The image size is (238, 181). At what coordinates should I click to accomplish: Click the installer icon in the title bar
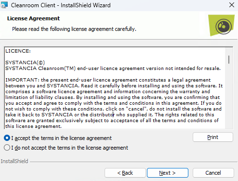[4, 5]
